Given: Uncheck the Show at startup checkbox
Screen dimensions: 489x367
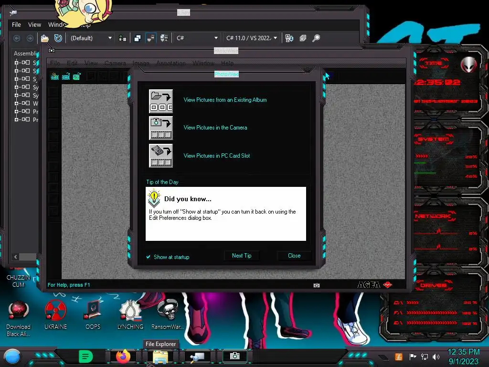Looking at the screenshot, I should pyautogui.click(x=149, y=257).
